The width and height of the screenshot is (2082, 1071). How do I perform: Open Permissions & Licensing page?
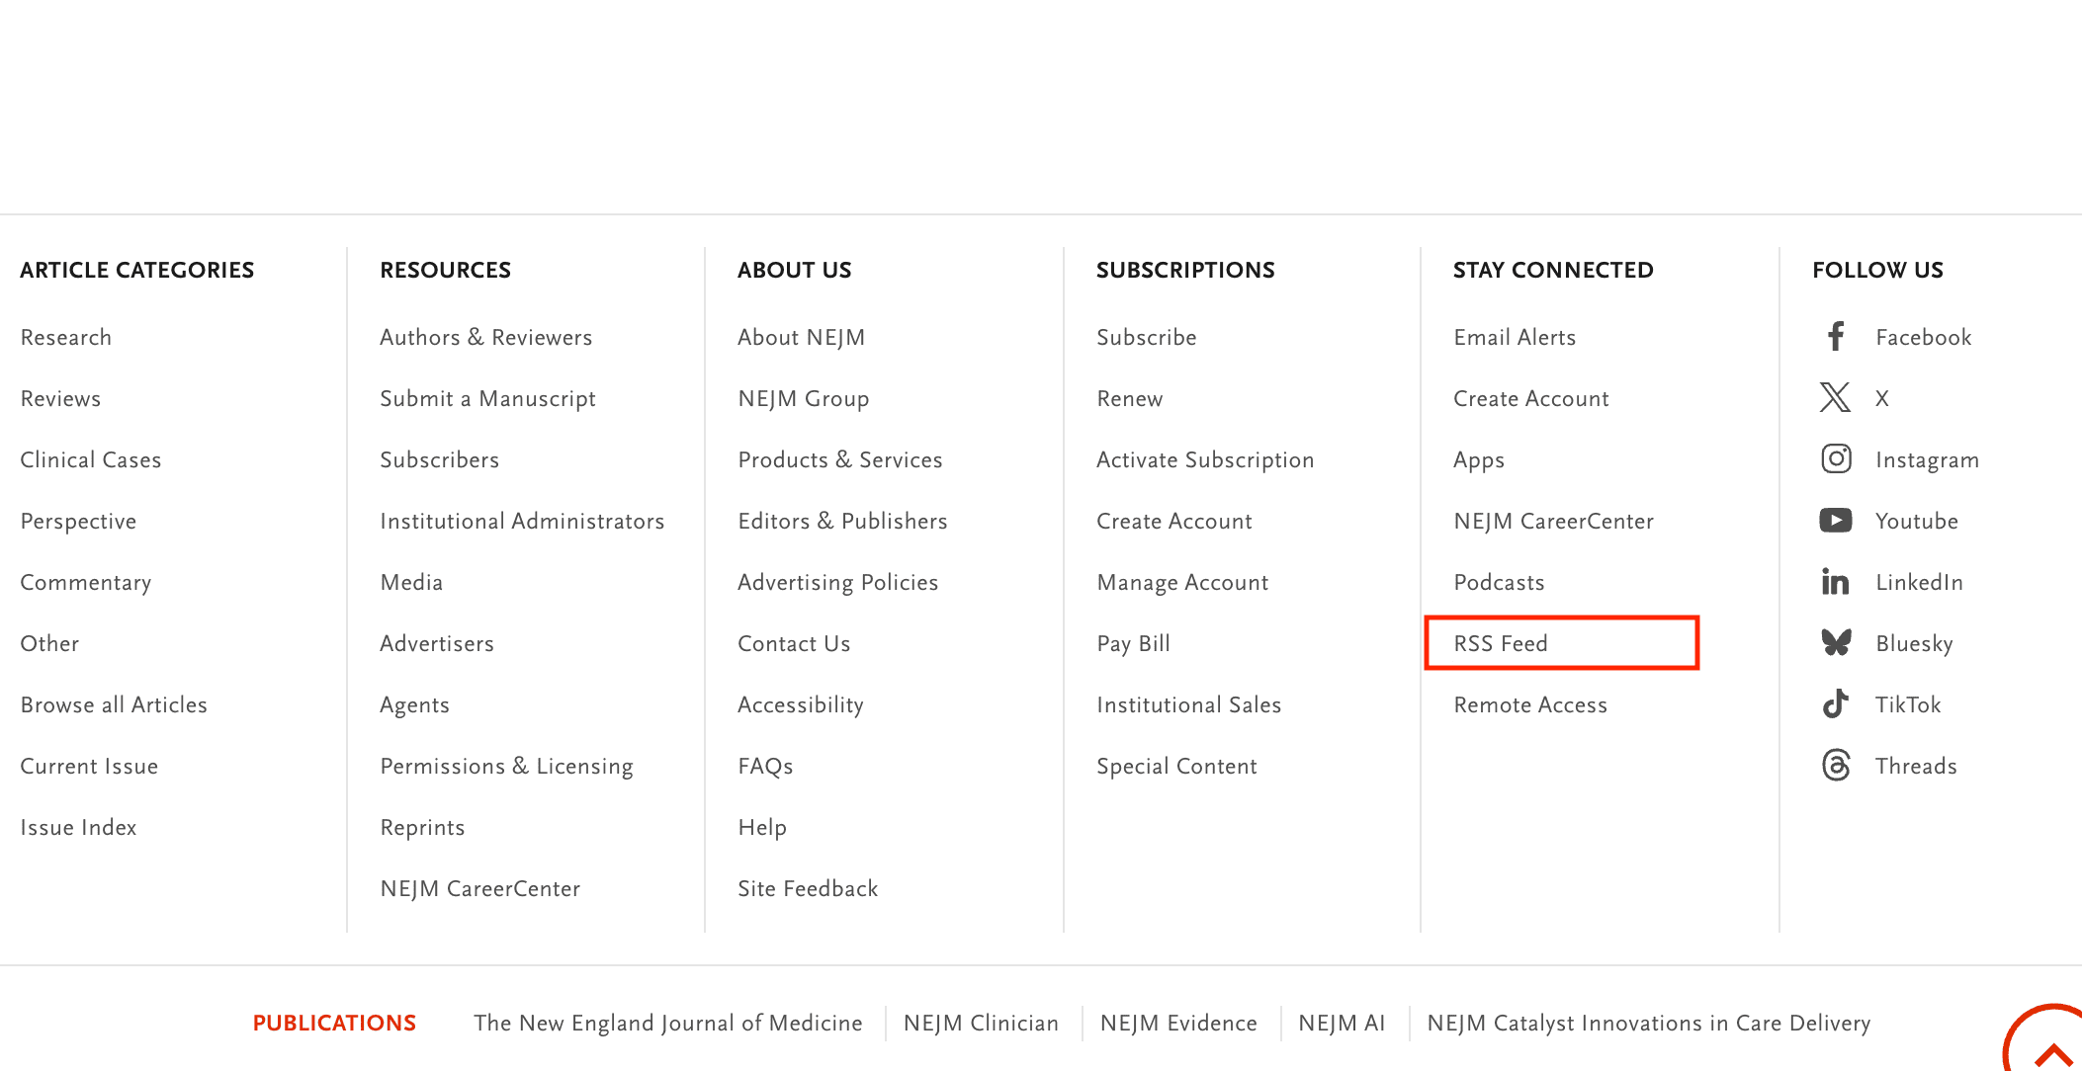(506, 766)
